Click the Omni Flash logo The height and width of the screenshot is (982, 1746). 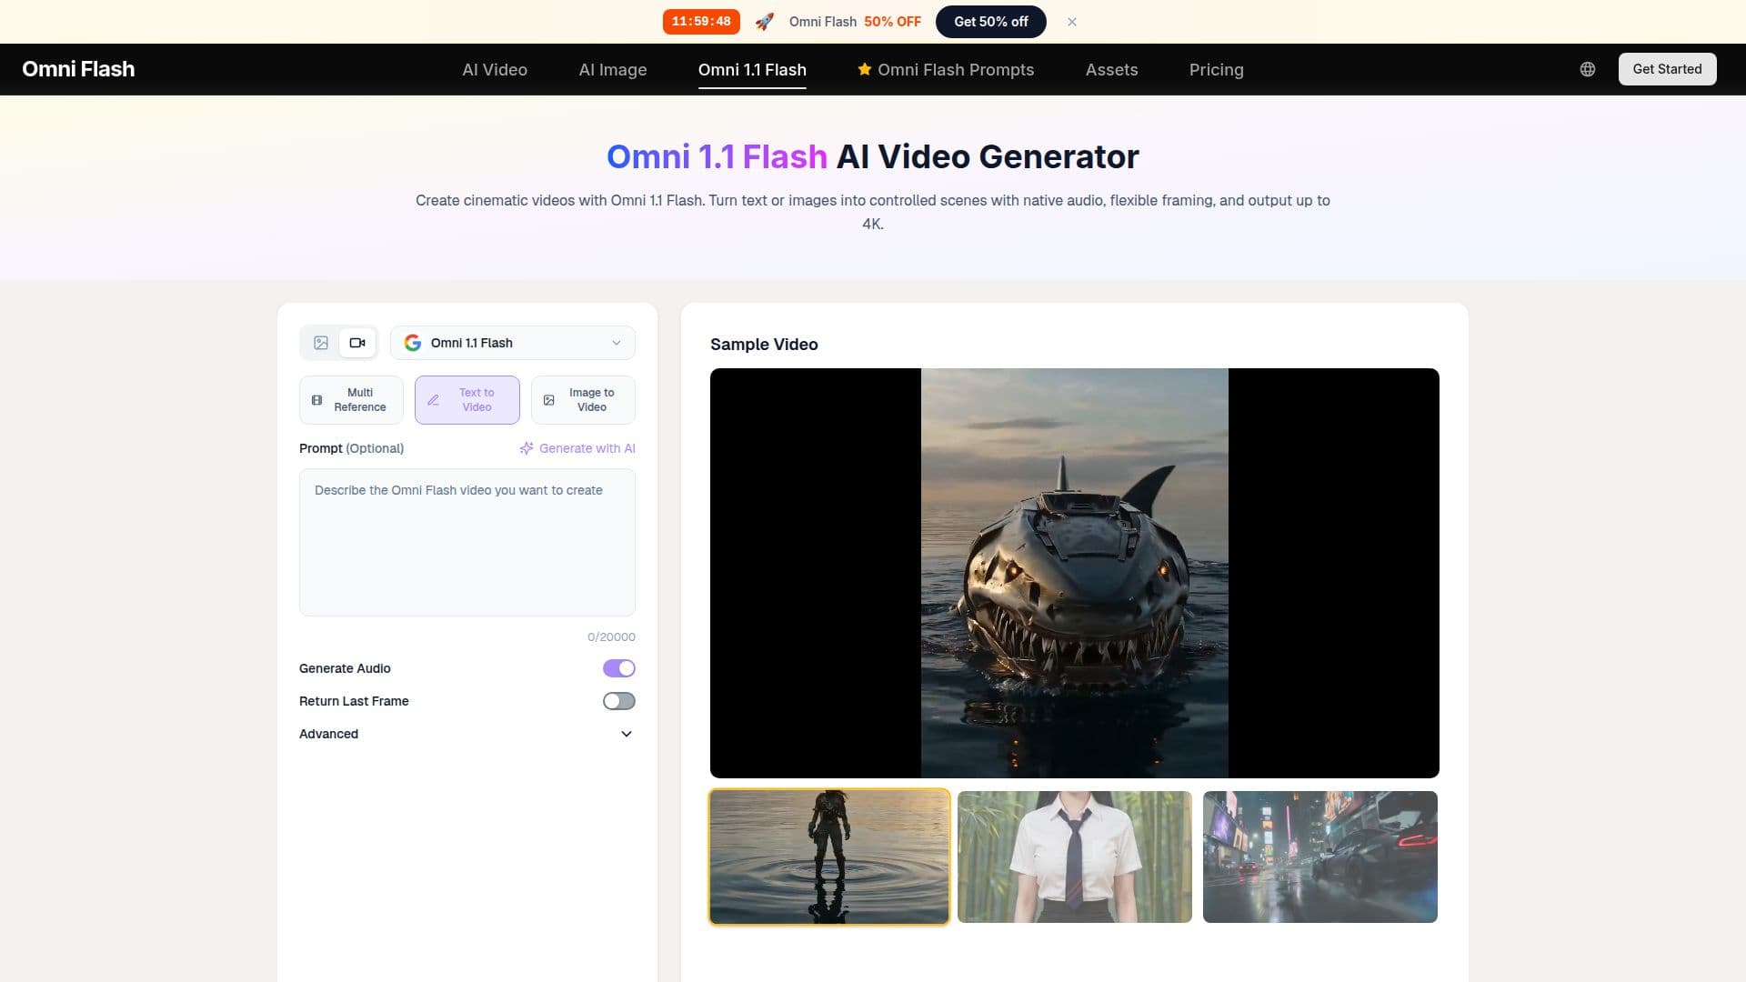coord(78,69)
